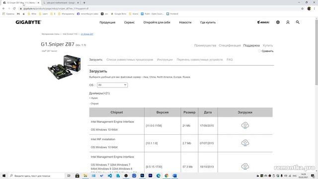Click the G1.Sniper Z87 motherboard product image
Image resolution: width=318 pixels, height=179 pixels.
click(x=64, y=67)
